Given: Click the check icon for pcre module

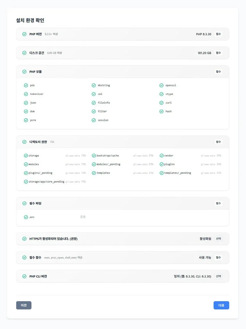Looking at the screenshot, I should [x=26, y=120].
